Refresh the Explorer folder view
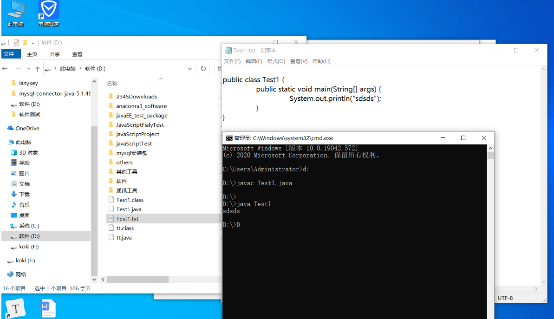 [203, 69]
